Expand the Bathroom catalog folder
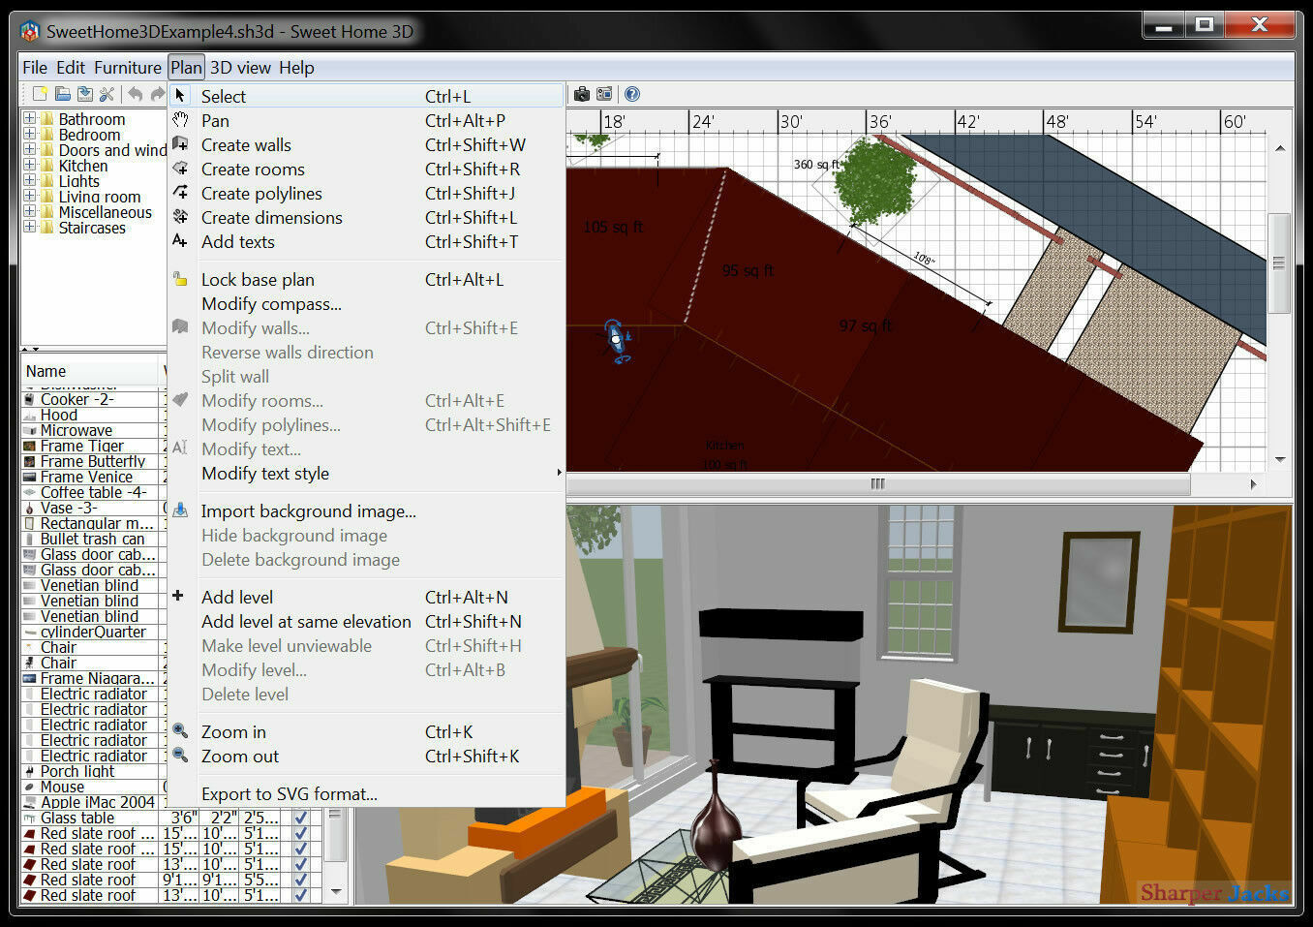 30,119
